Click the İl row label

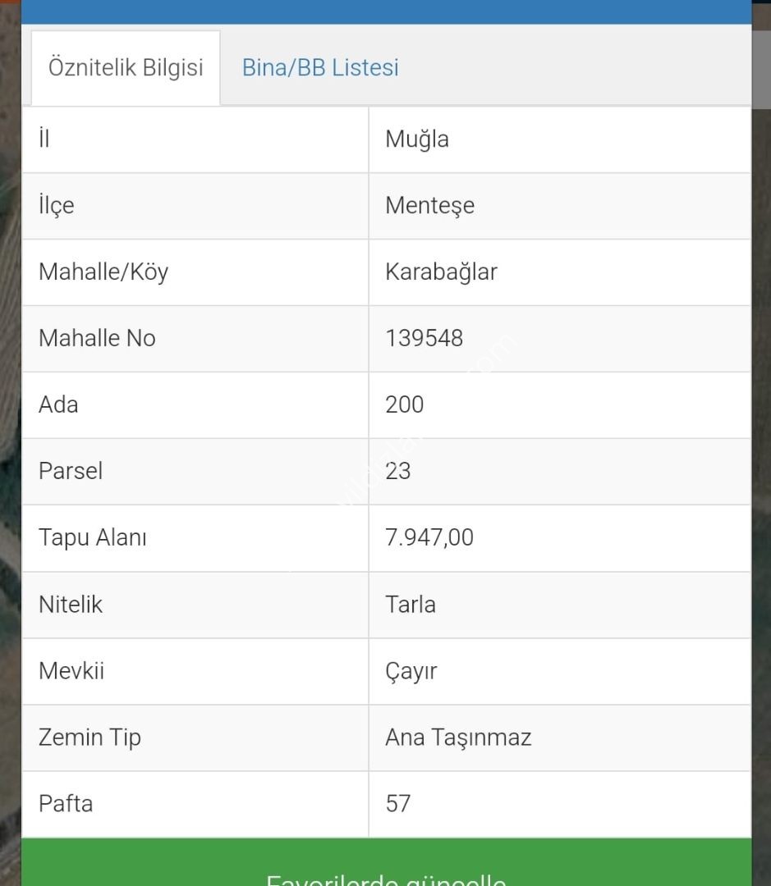[44, 139]
